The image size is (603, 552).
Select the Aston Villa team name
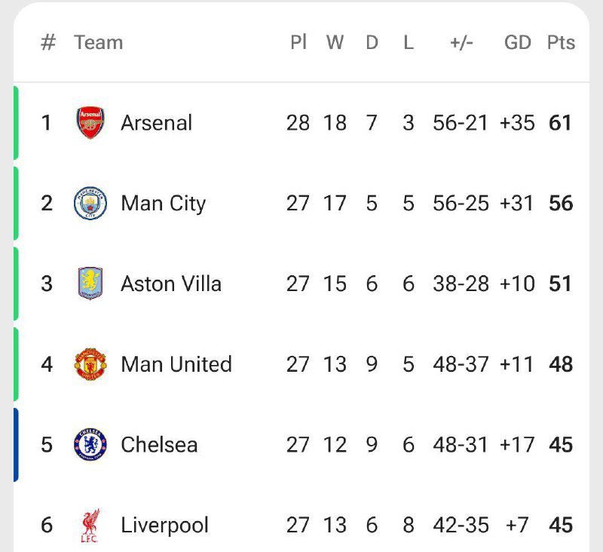click(x=171, y=284)
